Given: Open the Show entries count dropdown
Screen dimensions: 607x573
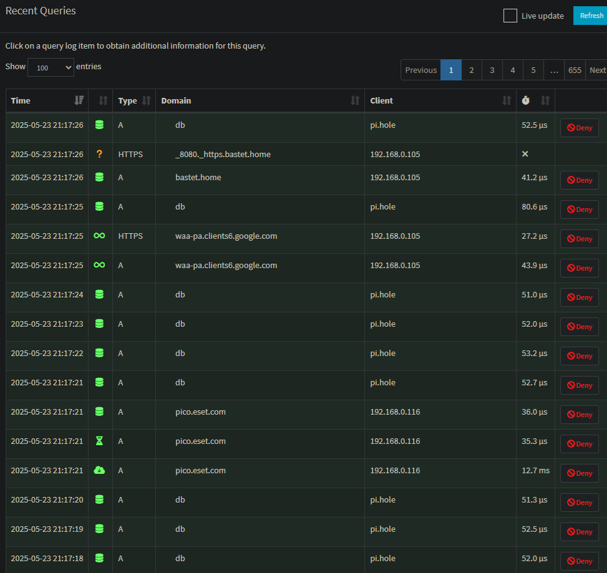Looking at the screenshot, I should point(51,67).
